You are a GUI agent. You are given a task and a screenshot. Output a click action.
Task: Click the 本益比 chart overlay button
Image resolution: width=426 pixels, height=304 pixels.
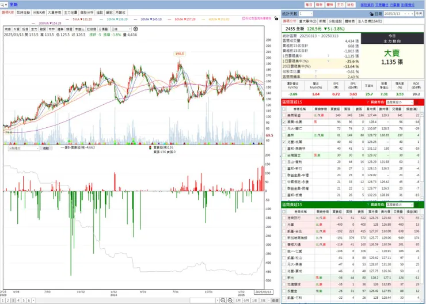79,29
